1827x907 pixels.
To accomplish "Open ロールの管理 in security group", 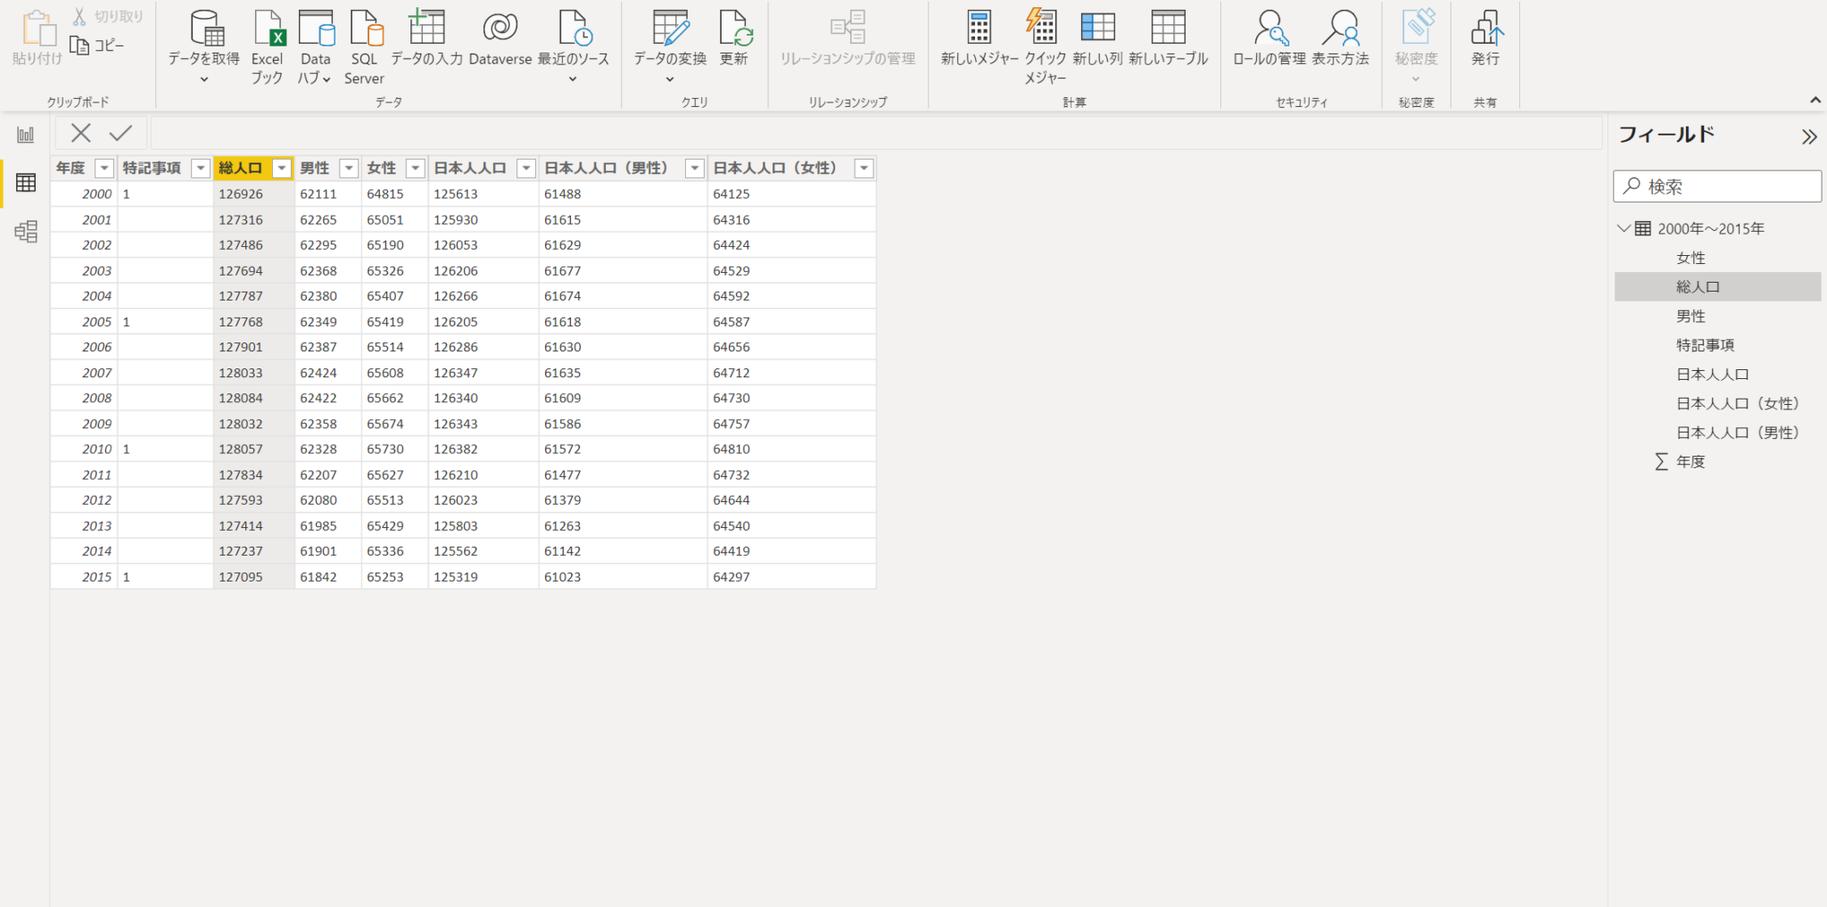I will pyautogui.click(x=1269, y=30).
